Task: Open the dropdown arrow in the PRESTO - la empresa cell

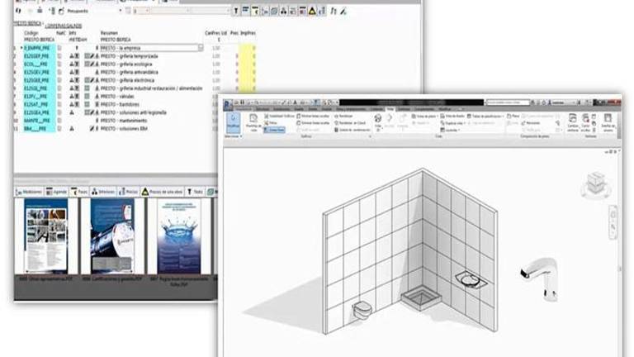Action: point(200,48)
